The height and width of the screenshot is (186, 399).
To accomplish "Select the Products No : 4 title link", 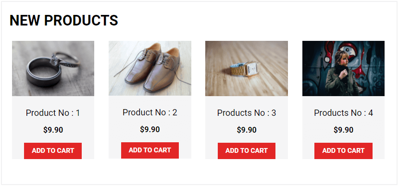I will click(x=344, y=113).
